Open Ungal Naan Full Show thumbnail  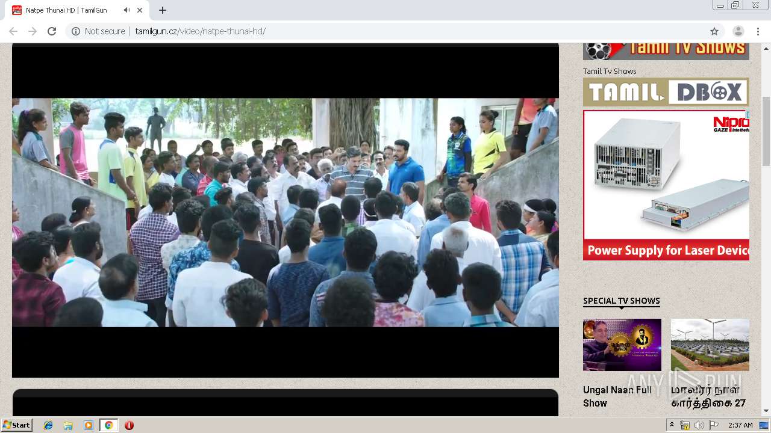622,345
